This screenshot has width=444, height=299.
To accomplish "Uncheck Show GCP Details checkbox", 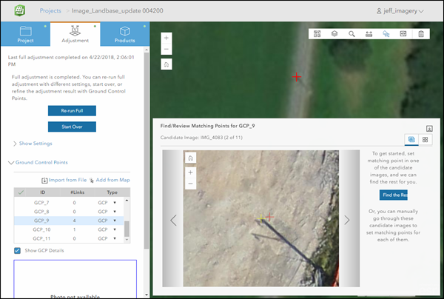I will point(18,251).
